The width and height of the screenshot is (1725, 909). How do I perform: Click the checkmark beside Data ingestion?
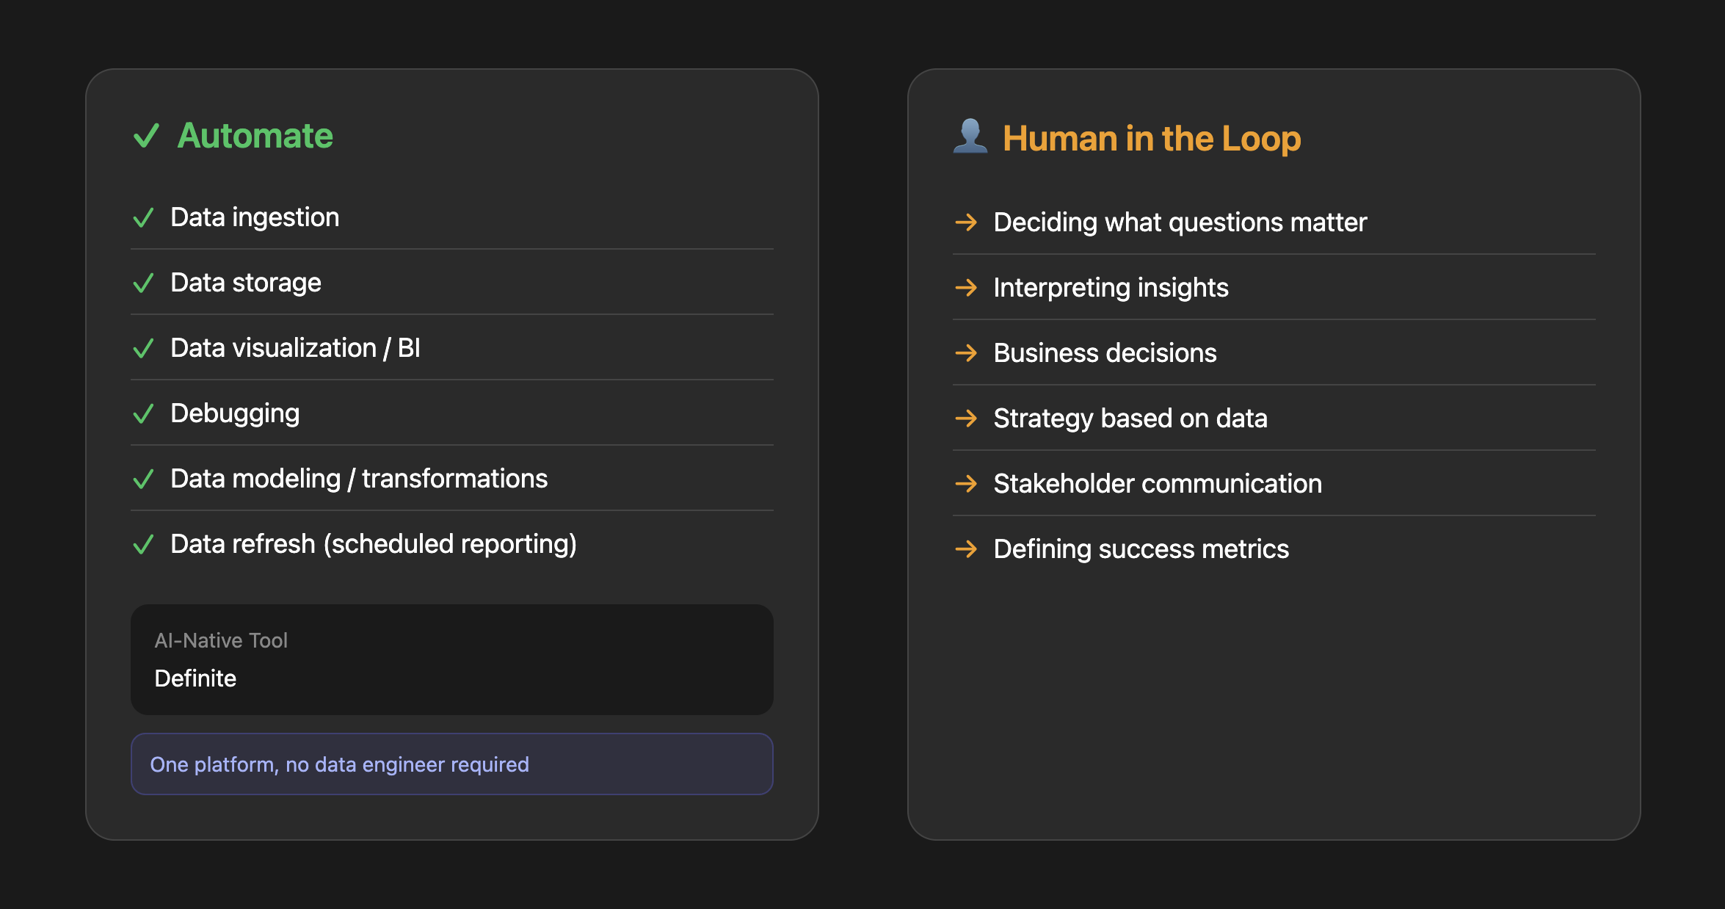(144, 217)
